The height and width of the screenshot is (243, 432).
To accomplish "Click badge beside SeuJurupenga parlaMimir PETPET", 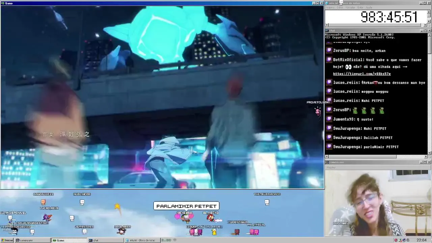I will [x=329, y=147].
